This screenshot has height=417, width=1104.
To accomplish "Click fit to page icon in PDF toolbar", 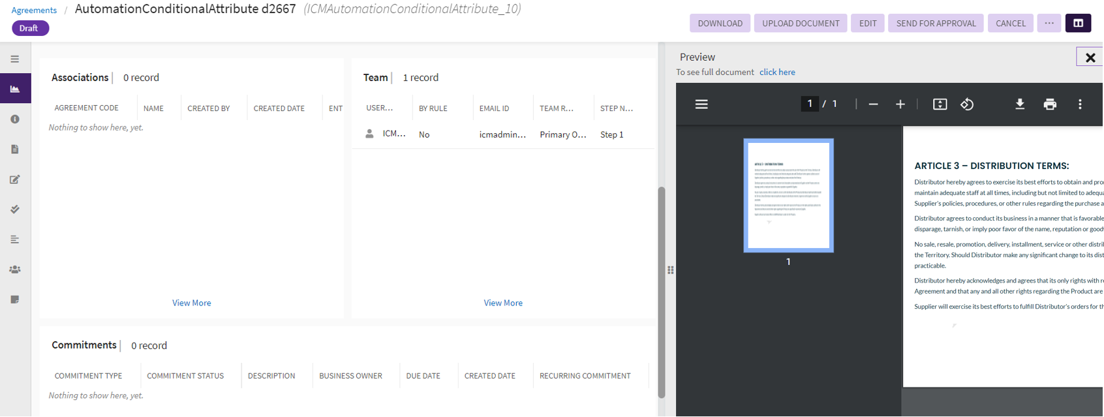I will tap(940, 104).
